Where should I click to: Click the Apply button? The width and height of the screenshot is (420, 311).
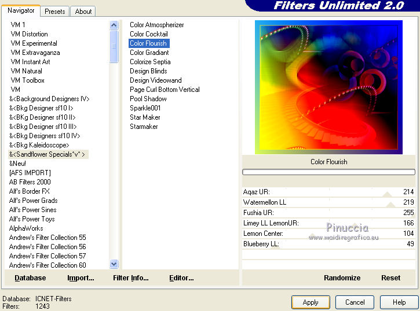(311, 302)
